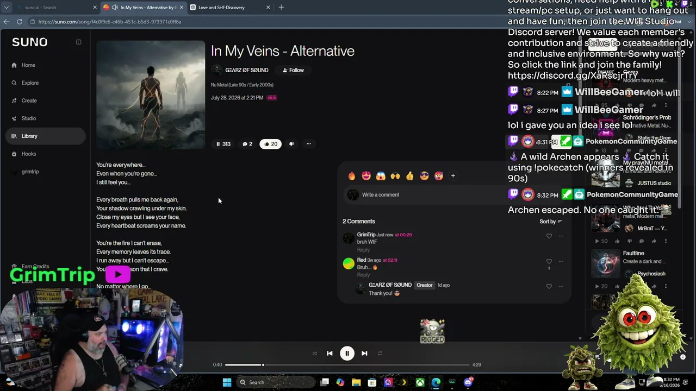Toggle the like button showing 20
The width and height of the screenshot is (696, 391).
pos(270,144)
